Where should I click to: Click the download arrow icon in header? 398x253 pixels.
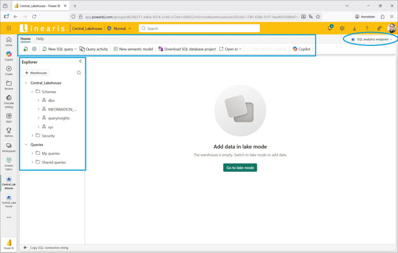pos(354,28)
